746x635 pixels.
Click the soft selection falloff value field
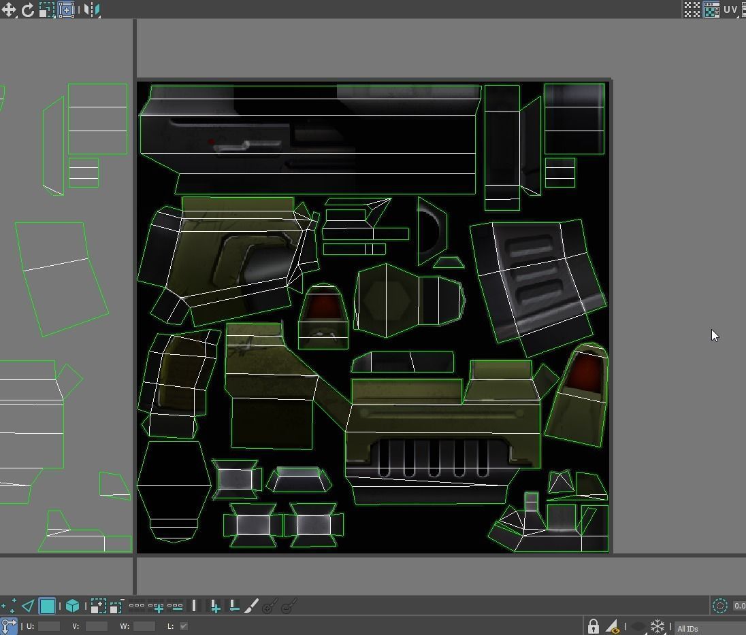coord(739,606)
